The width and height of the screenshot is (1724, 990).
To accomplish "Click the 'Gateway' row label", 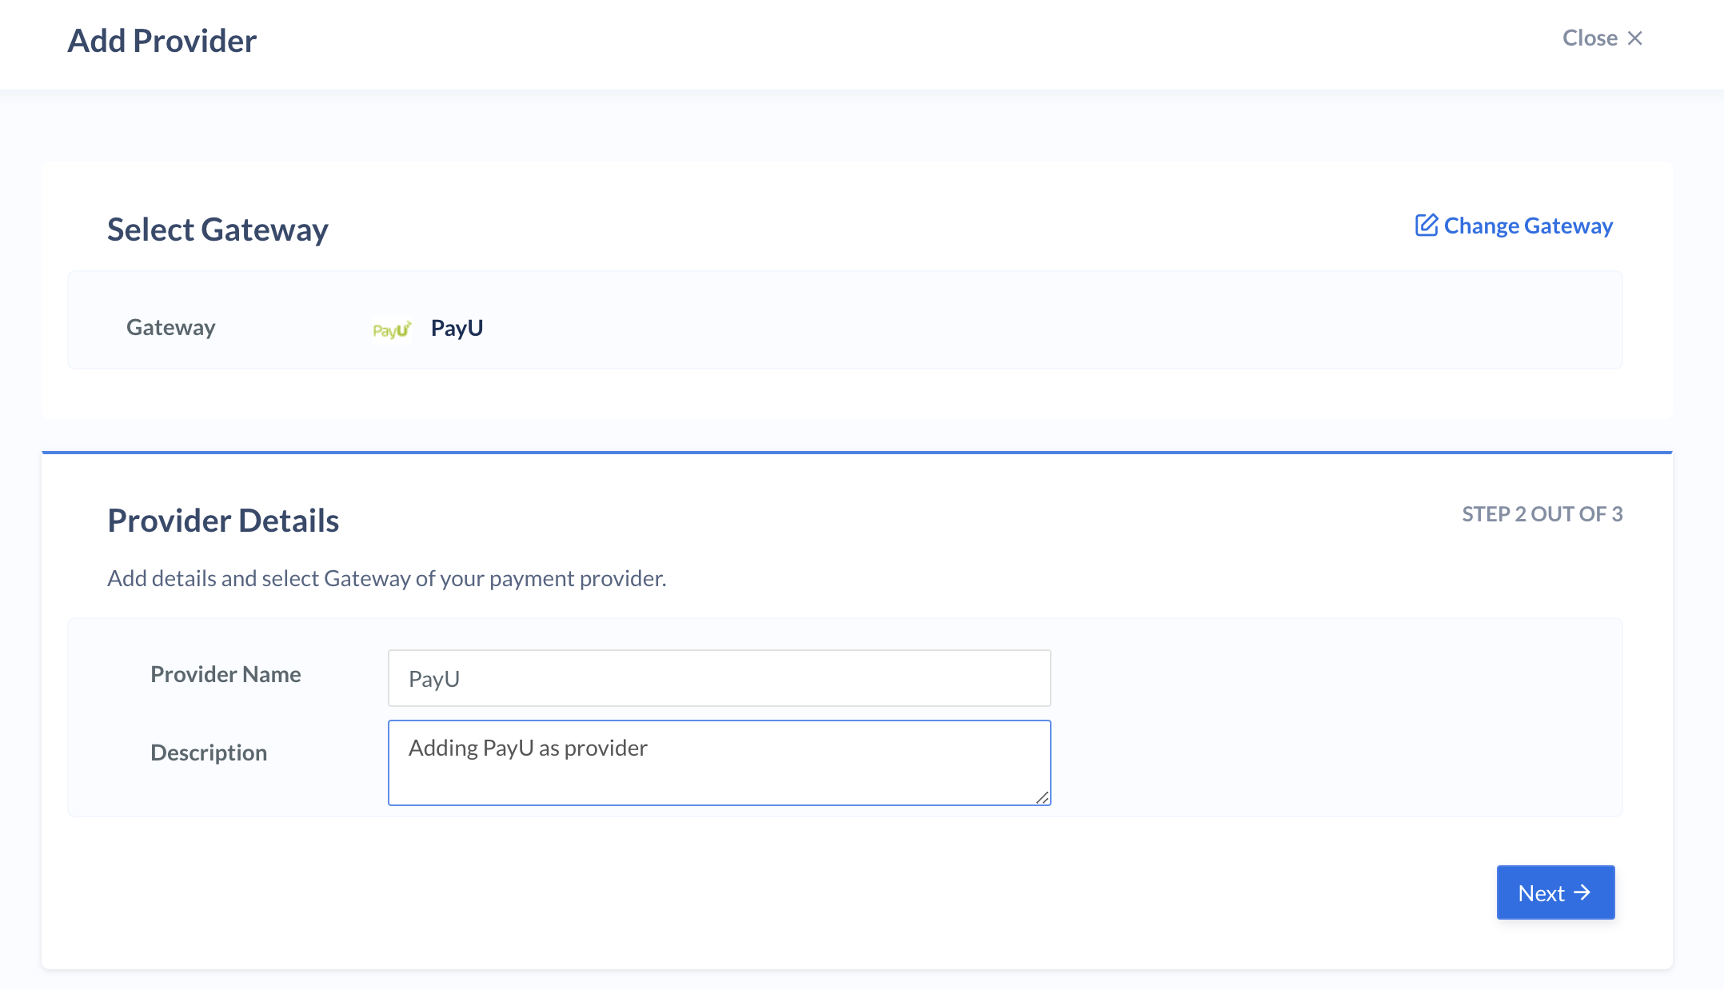I will [171, 328].
